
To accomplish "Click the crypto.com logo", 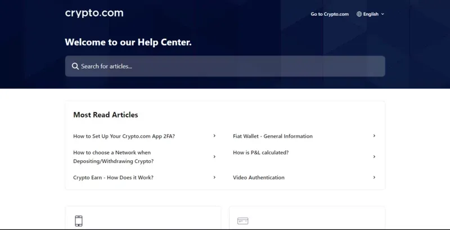I will point(94,13).
